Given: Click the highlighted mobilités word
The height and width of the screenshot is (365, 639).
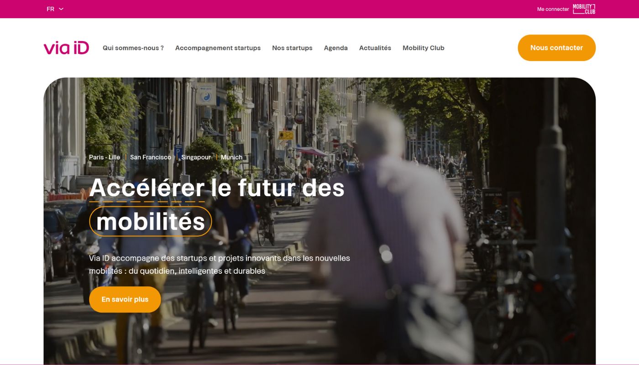Looking at the screenshot, I should tap(151, 221).
